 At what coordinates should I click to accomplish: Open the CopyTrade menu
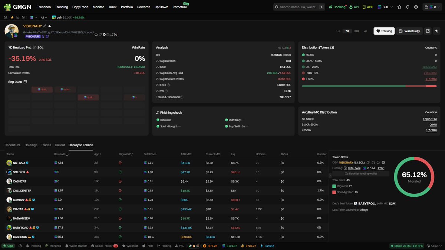tap(80, 7)
